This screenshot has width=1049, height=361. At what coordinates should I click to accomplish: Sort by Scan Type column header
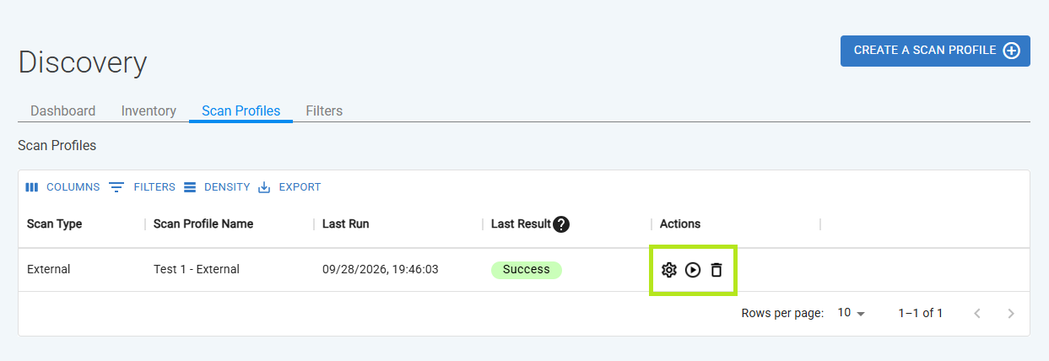(x=54, y=224)
